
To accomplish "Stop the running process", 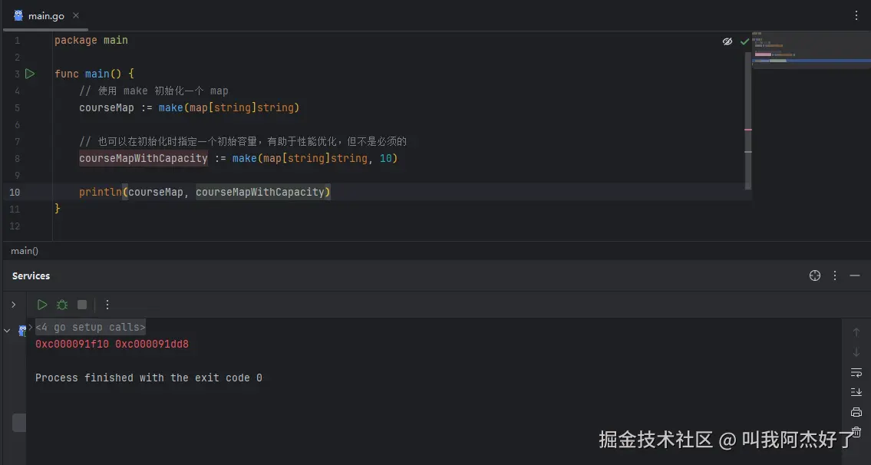I will 82,305.
